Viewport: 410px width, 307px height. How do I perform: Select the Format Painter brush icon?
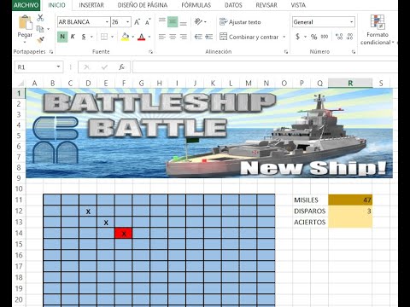pos(40,40)
